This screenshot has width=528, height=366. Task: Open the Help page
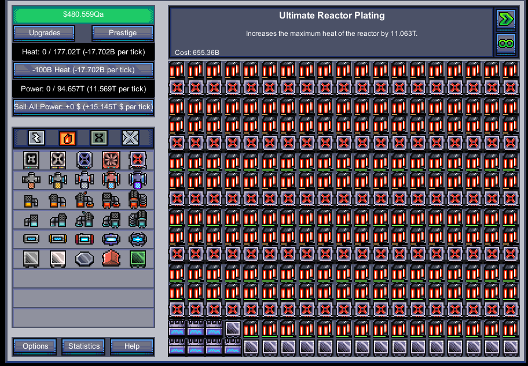(131, 346)
